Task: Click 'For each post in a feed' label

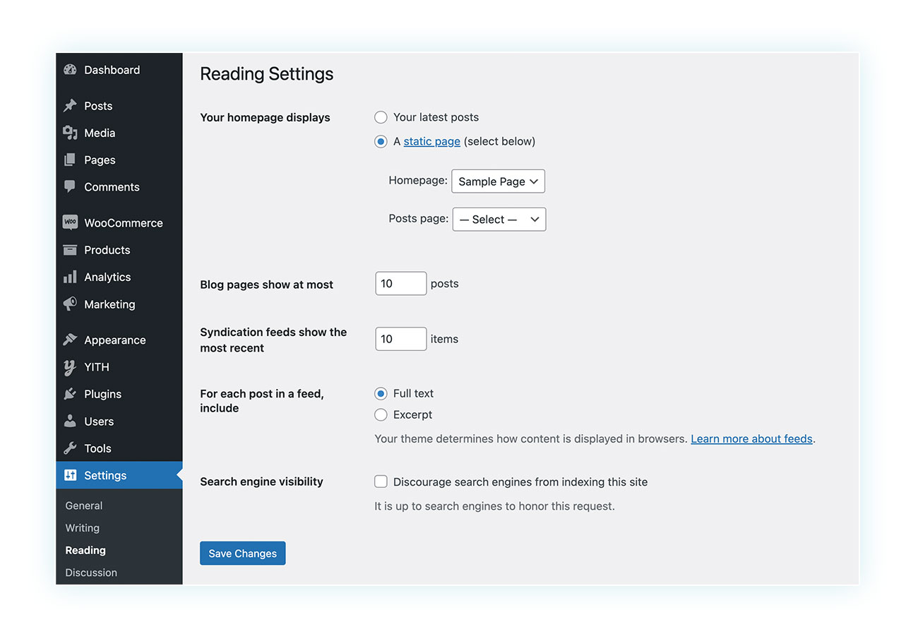Action: pos(262,401)
